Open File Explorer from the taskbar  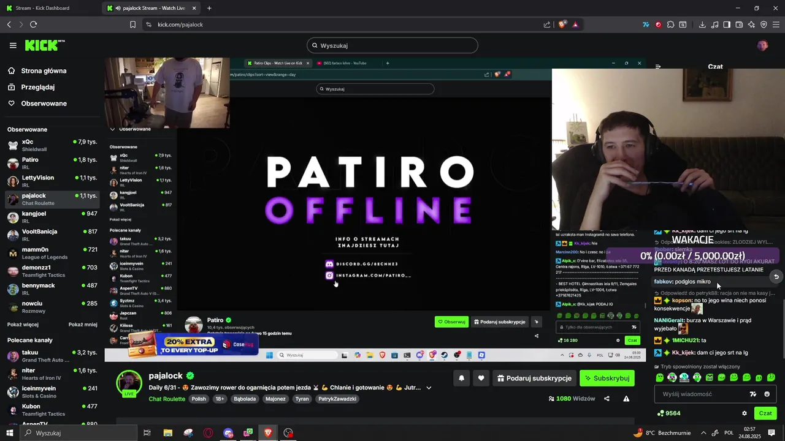coord(167,433)
